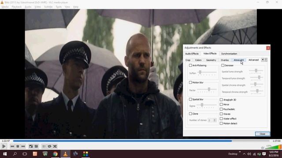Enable random shuffle playback

[55, 146]
